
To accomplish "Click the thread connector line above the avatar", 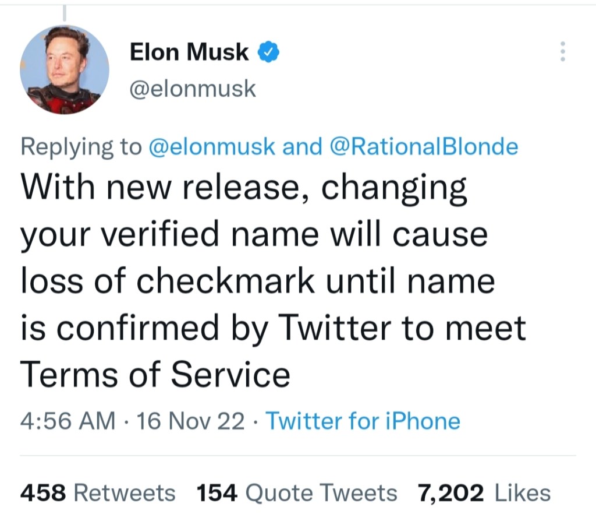I will point(64,12).
